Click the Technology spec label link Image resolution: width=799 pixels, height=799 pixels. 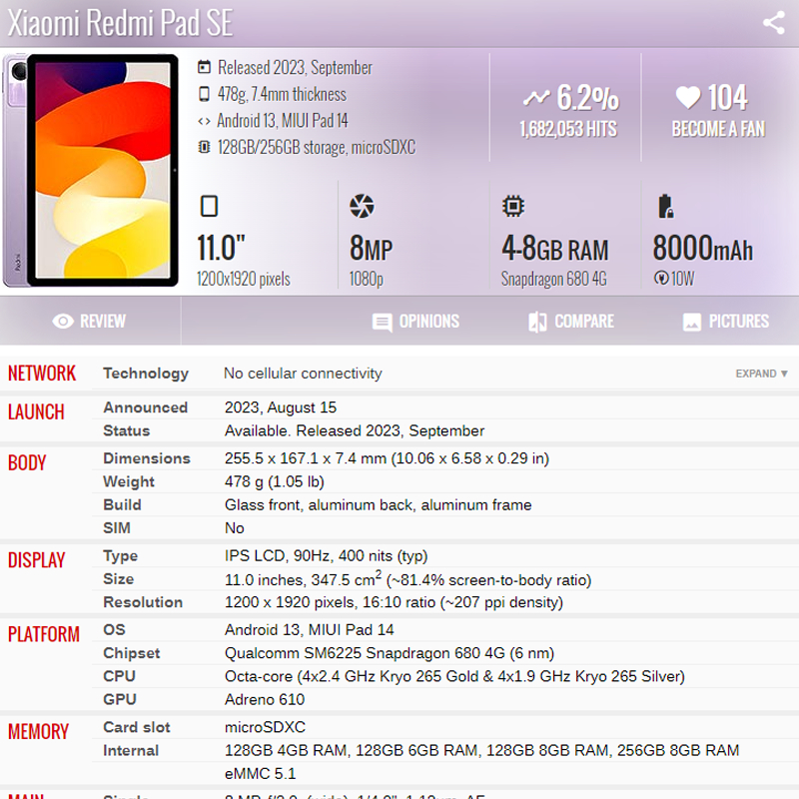146,374
